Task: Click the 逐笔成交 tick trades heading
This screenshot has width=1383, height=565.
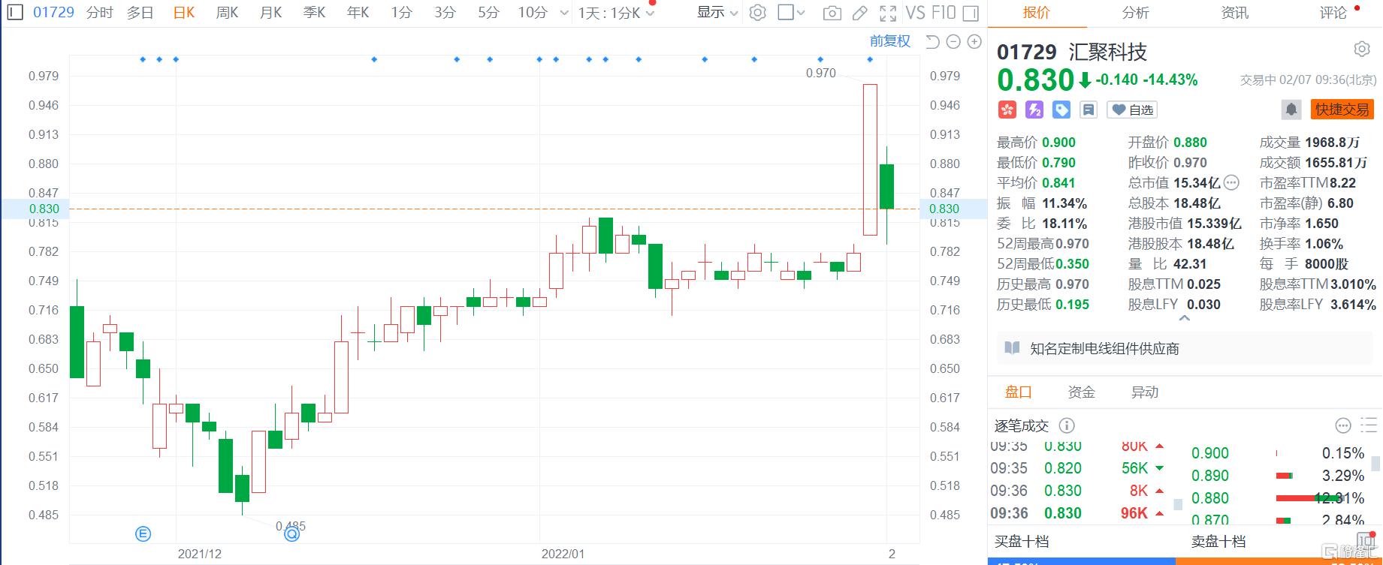Action: coord(1021,425)
